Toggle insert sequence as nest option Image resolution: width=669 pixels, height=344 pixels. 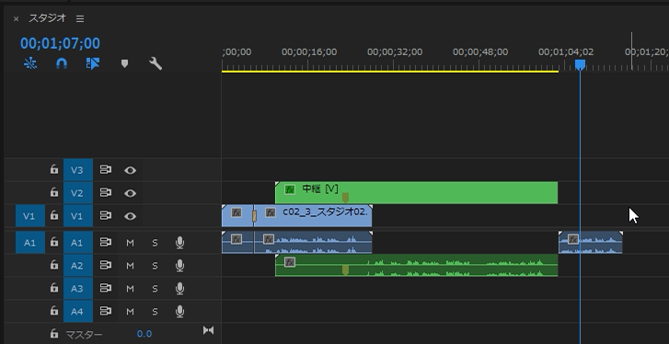(30, 64)
